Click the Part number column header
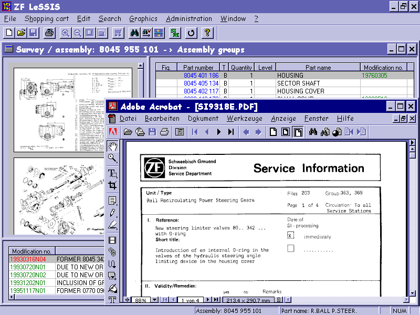This screenshot has height=315, width=420. (198, 68)
